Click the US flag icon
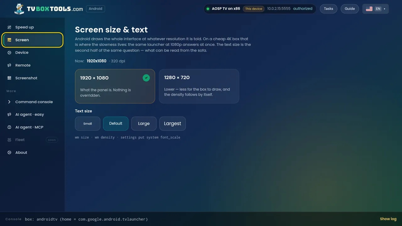This screenshot has width=402, height=226. click(369, 9)
